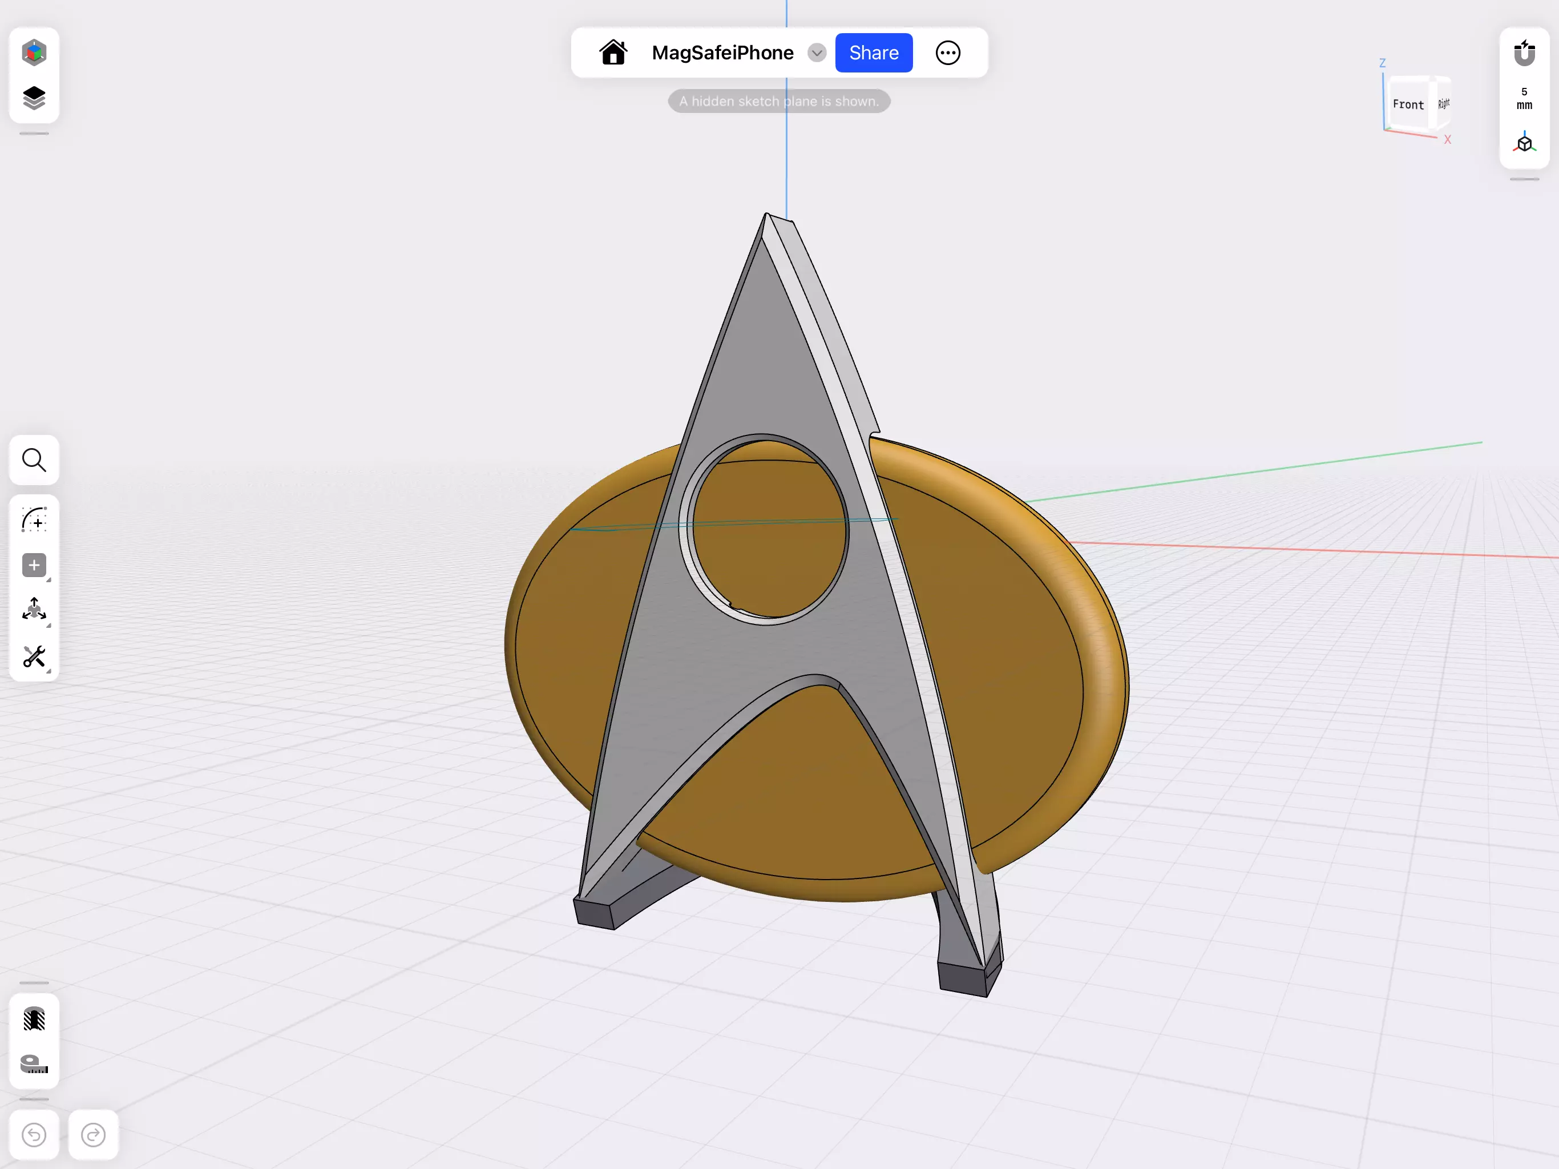The height and width of the screenshot is (1169, 1559).
Task: Click the Undo arrow button
Action: [34, 1134]
